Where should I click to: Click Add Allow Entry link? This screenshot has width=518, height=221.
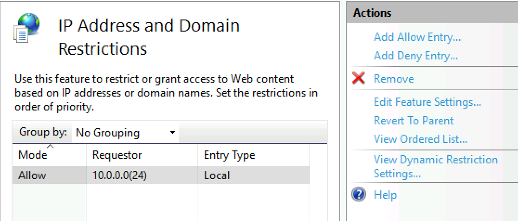point(417,37)
